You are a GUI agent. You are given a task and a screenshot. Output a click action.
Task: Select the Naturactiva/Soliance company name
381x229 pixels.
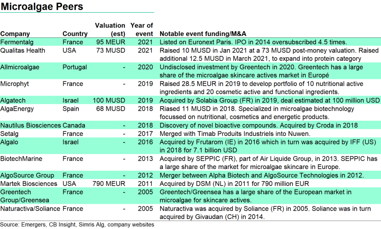coord(30,209)
